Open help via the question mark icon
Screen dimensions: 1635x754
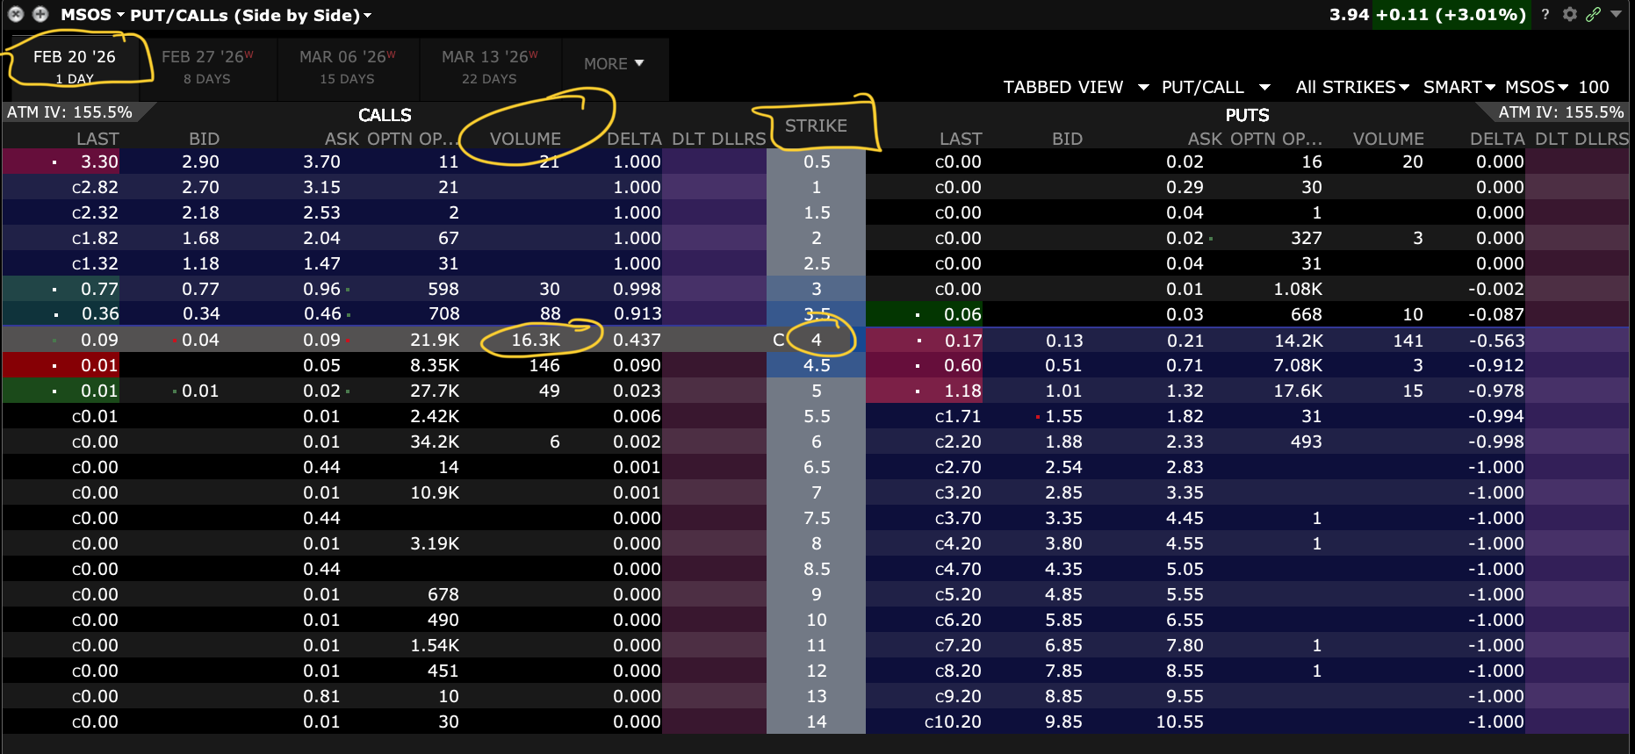pyautogui.click(x=1545, y=14)
